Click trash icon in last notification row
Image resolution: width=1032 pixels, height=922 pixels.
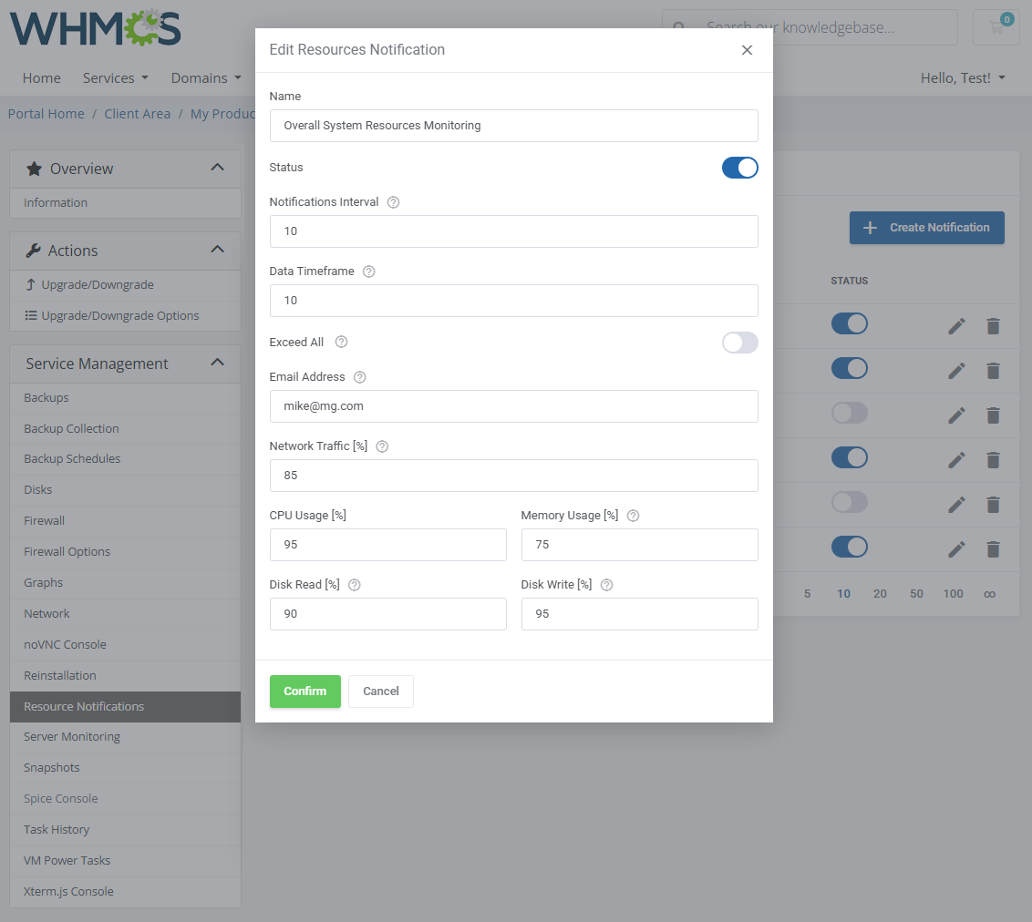pos(993,548)
